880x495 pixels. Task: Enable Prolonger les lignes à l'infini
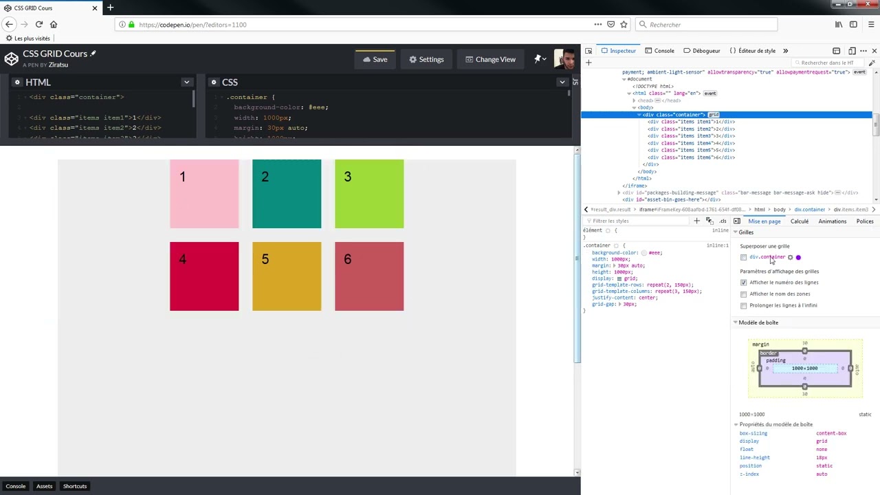744,305
